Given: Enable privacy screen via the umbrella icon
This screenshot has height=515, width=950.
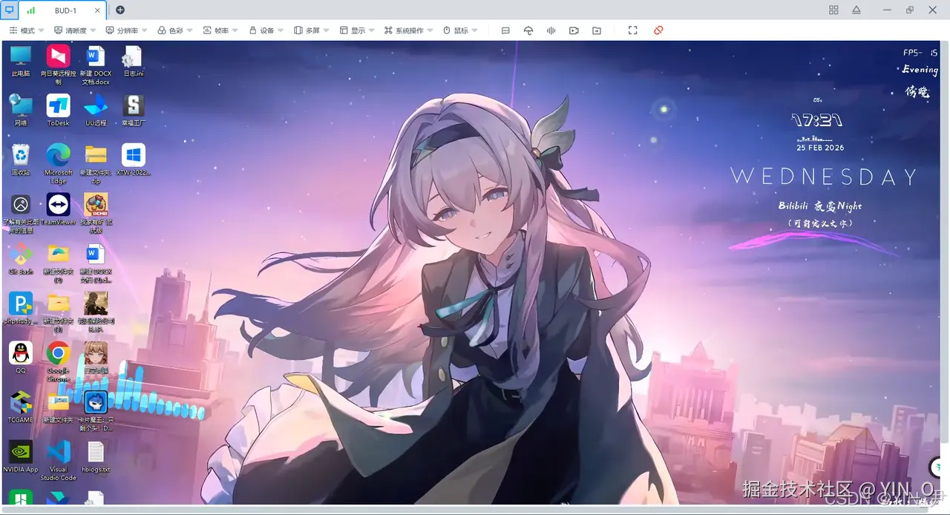Looking at the screenshot, I should pyautogui.click(x=528, y=30).
